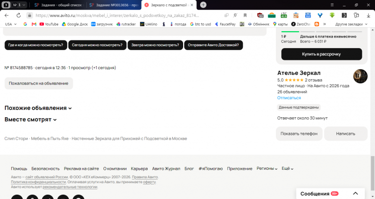The image size is (375, 199).
Task: Open the Google bookmark icon
Action: tap(25, 24)
